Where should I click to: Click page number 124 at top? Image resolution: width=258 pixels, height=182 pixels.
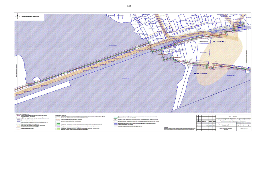point(129,6)
